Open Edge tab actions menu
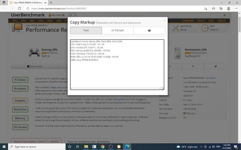Image resolution: width=241 pixels, height=150 pixels. coord(4,3)
